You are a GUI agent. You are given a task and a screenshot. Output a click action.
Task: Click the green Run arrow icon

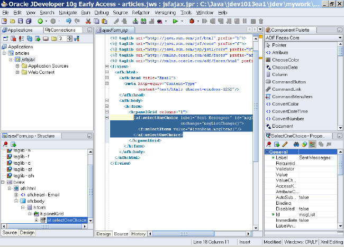175,21
